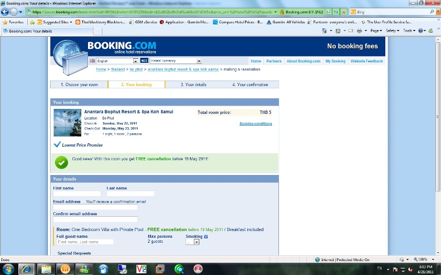Click the Read Mail toolbar icon

point(351,31)
